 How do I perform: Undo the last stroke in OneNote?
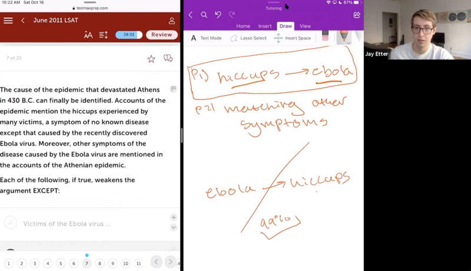(x=218, y=15)
